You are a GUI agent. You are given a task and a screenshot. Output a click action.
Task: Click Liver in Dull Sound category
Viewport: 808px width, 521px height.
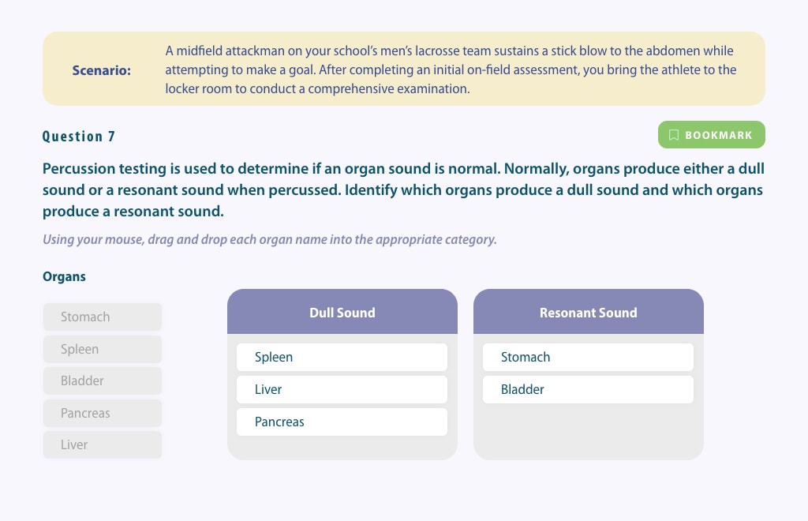click(x=342, y=390)
